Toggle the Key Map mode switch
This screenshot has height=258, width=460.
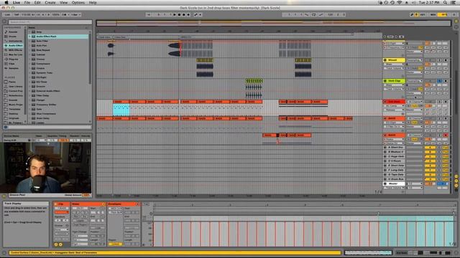423,14
